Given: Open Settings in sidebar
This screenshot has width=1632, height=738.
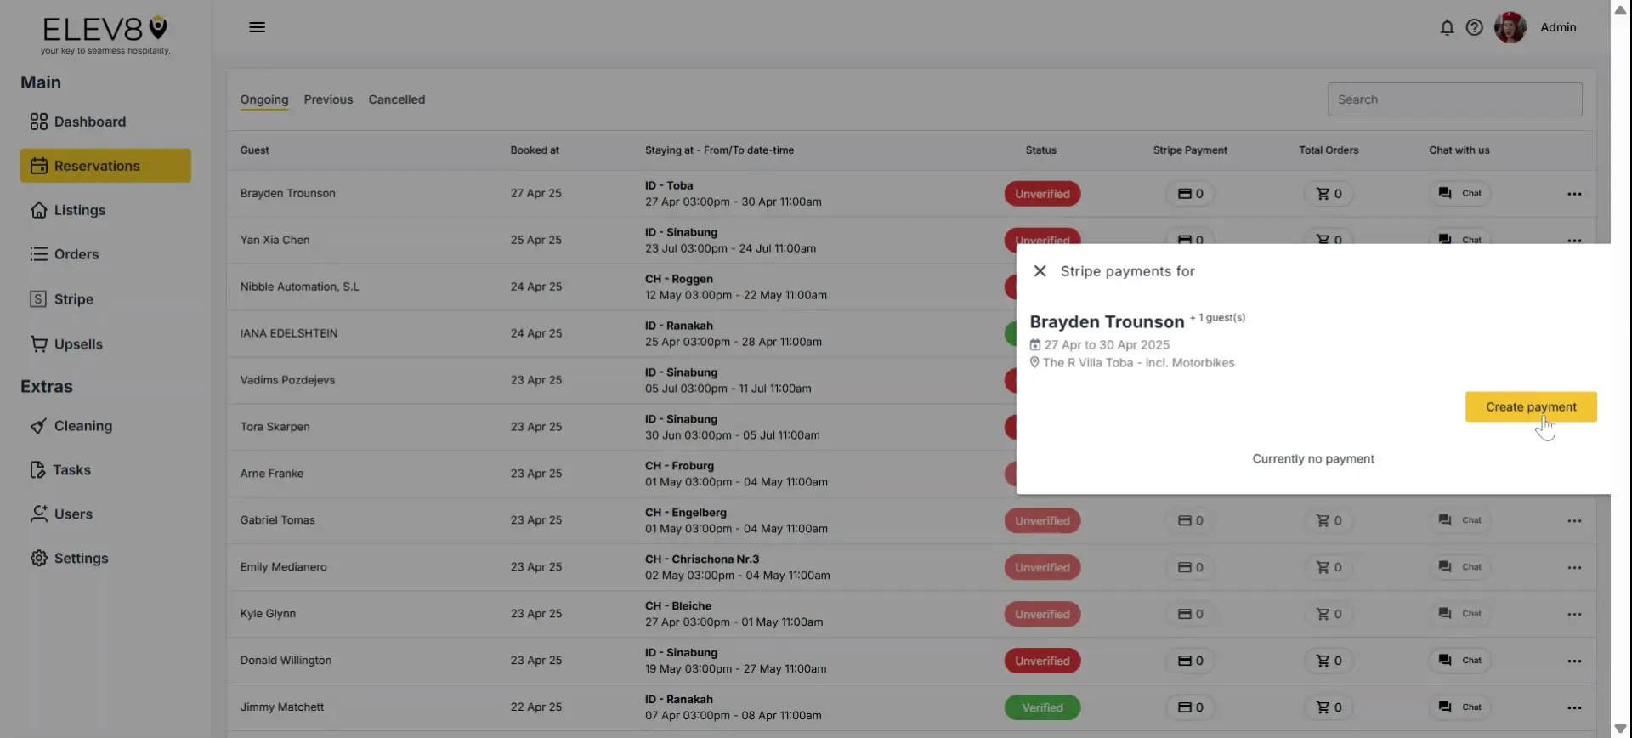Looking at the screenshot, I should click(x=105, y=559).
